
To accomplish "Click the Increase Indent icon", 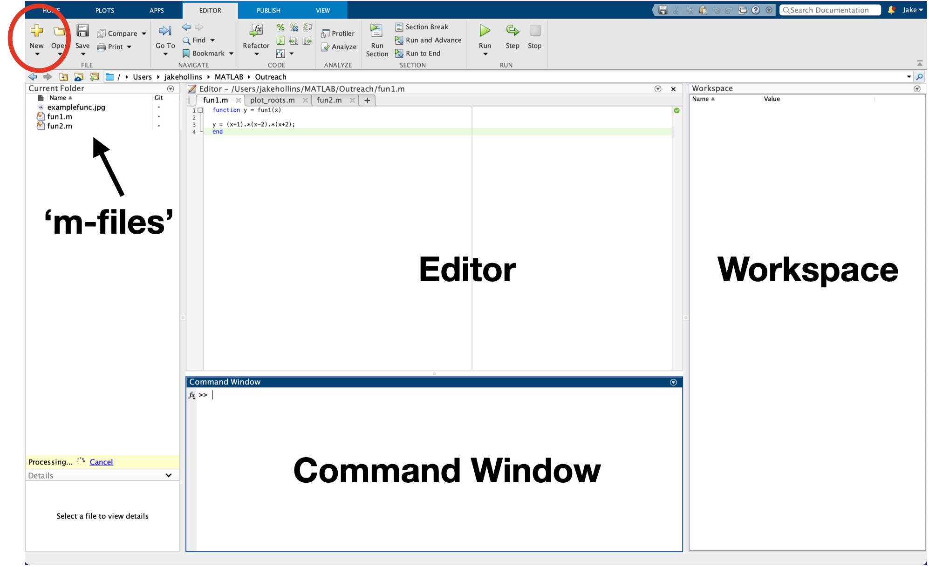I will (x=294, y=40).
